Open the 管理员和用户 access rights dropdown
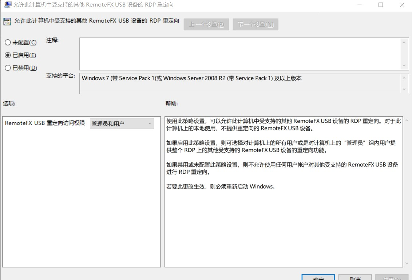412x280 pixels. coord(122,123)
